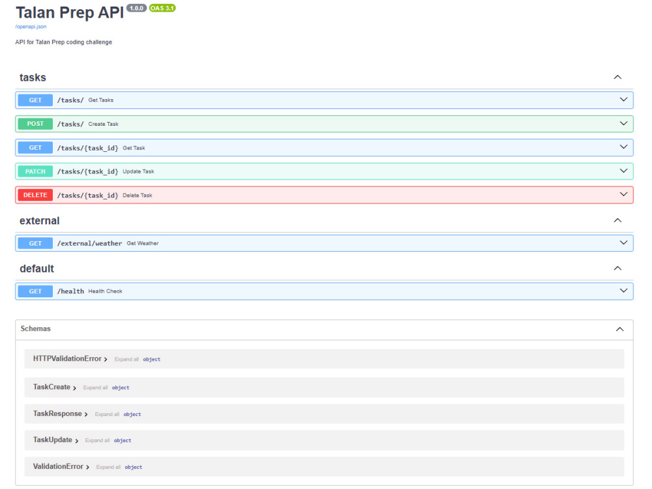Click the PATCH method badge
Screen dimensions: 652x489
point(35,171)
